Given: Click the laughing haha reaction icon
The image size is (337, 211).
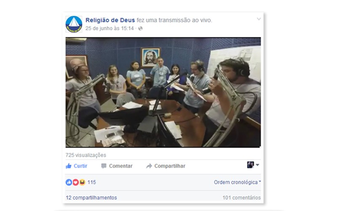Looking at the screenshot, I should (82, 182).
